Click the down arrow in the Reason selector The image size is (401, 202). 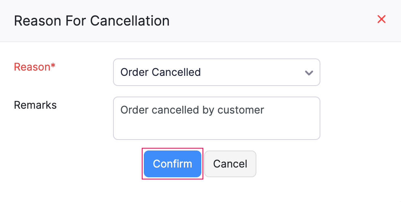point(309,73)
